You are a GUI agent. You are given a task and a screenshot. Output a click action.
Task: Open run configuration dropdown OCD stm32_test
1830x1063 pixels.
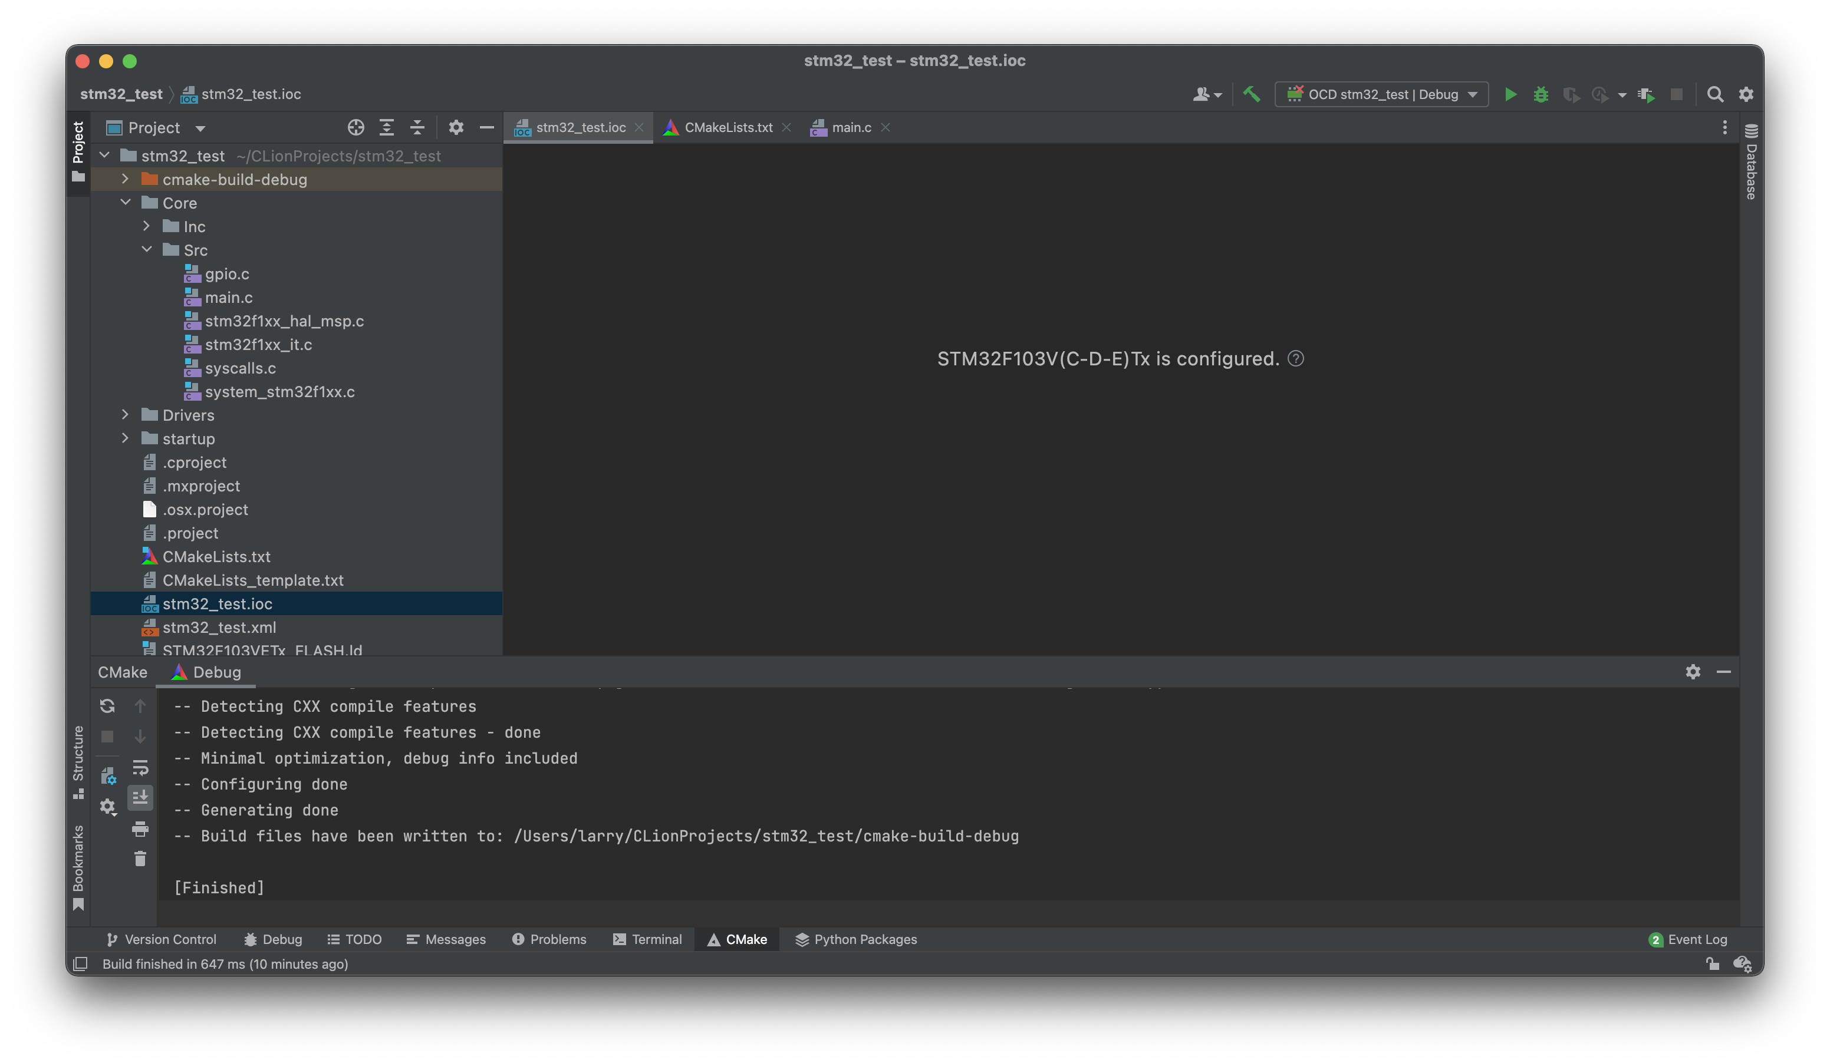click(1381, 94)
